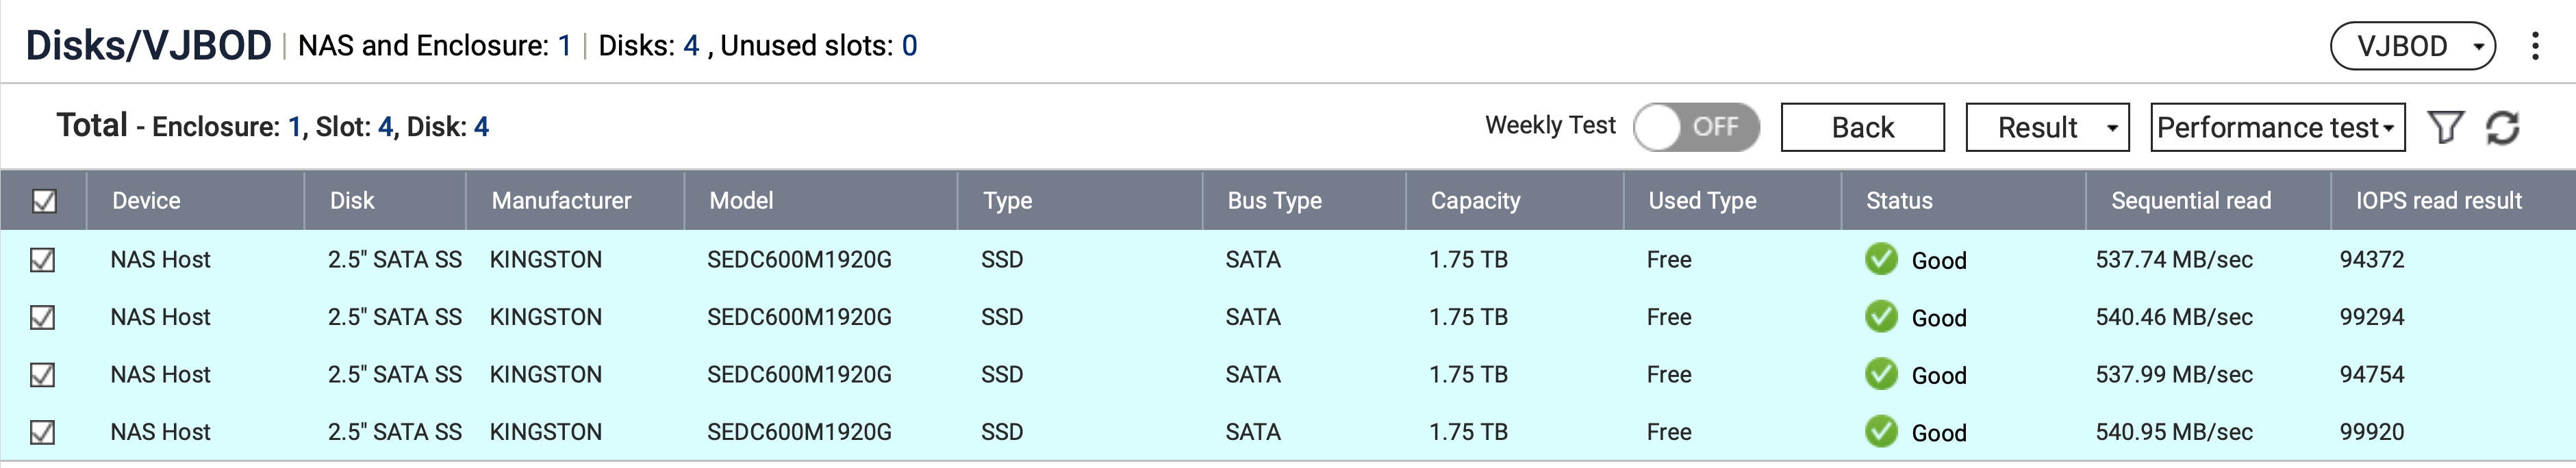
Task: Open the three-dot more options menu
Action: click(2535, 46)
